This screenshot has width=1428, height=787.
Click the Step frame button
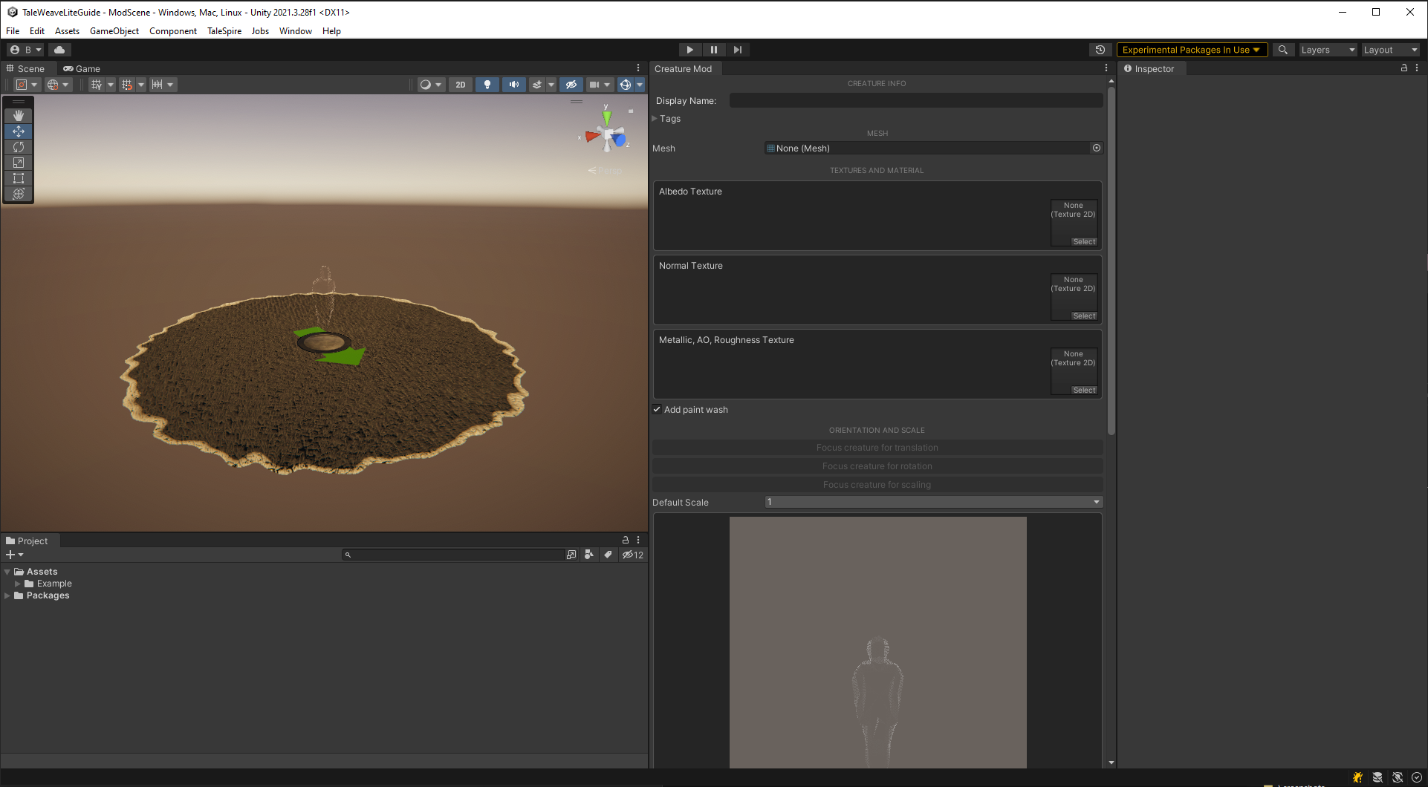(737, 50)
